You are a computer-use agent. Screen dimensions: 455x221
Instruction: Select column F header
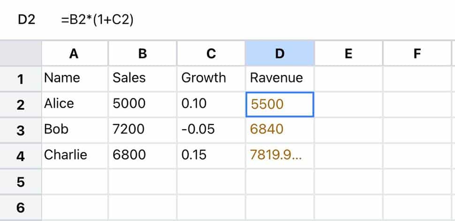417,53
